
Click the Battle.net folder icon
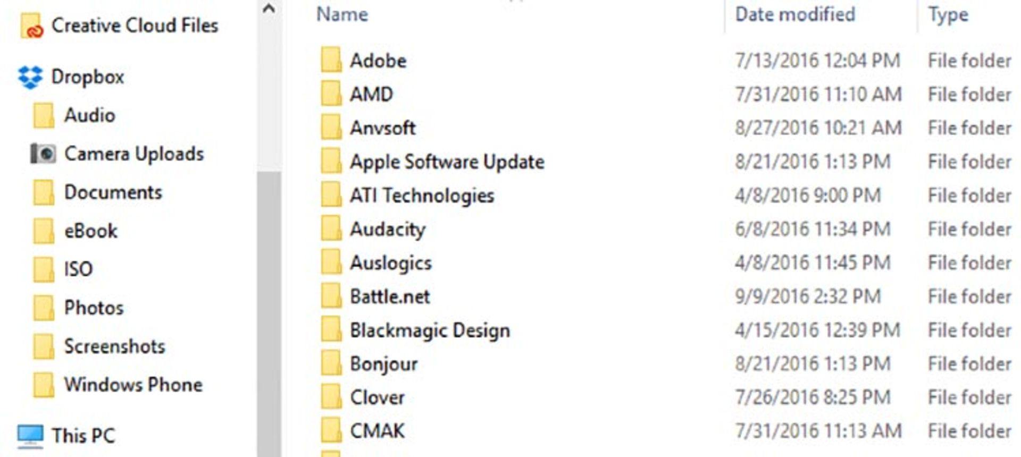click(331, 296)
